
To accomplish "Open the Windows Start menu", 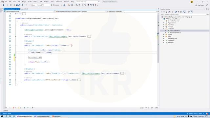I will 2,116.
